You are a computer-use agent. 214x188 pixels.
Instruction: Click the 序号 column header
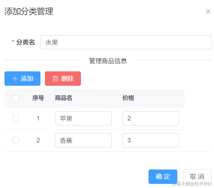(x=38, y=98)
